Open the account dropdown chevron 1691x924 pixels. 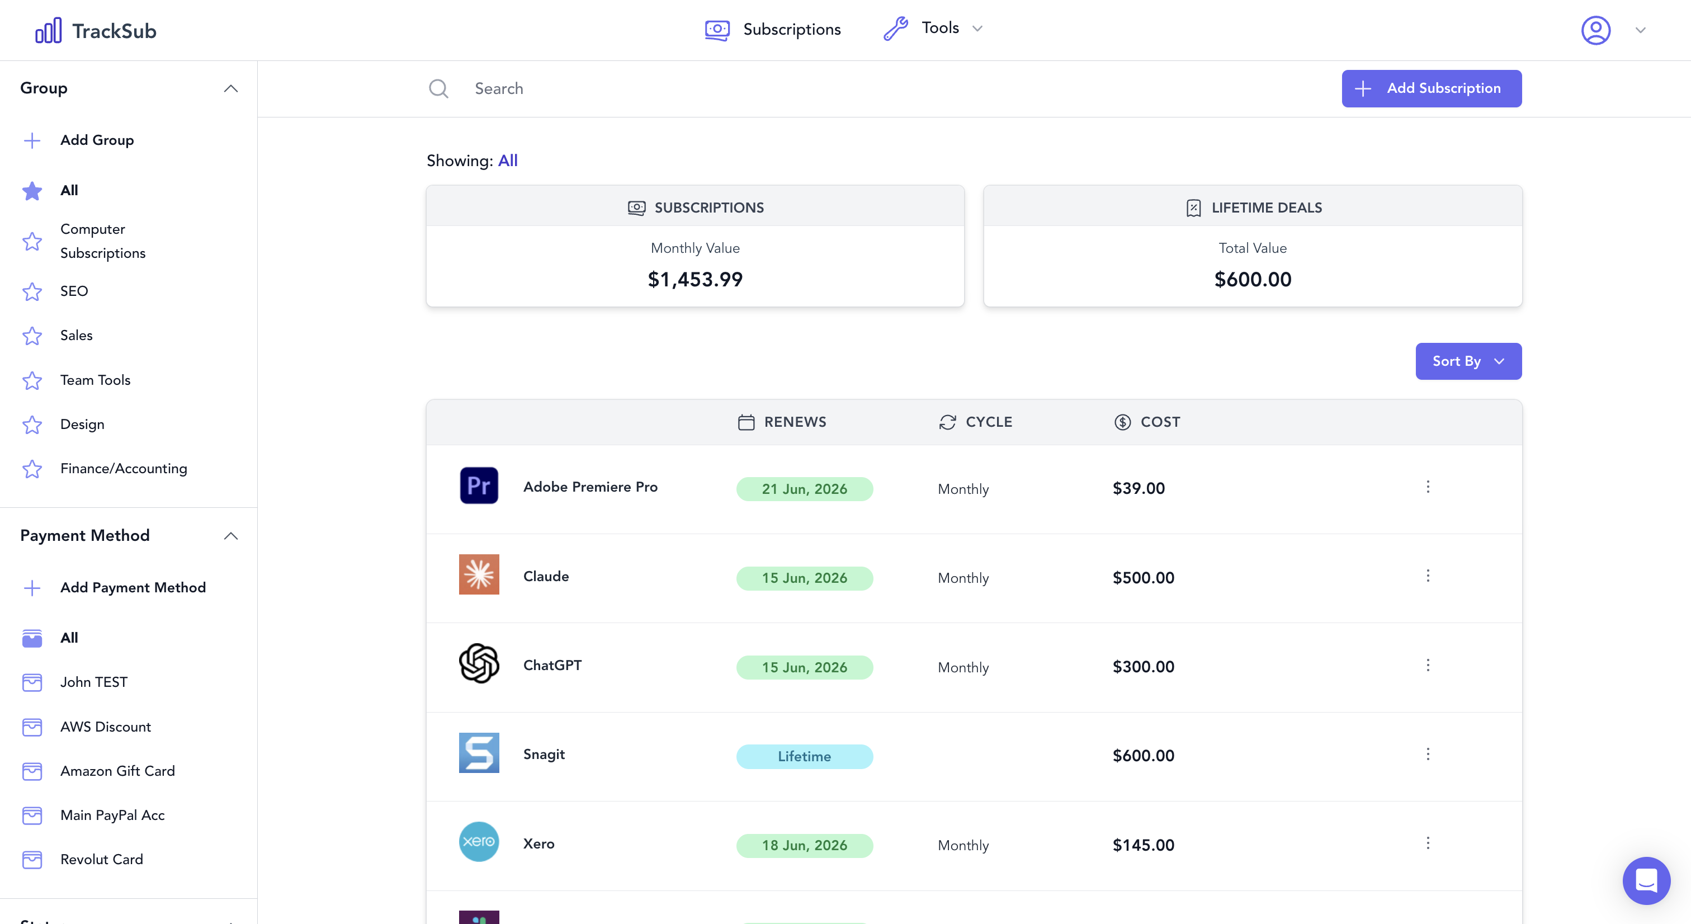point(1641,30)
